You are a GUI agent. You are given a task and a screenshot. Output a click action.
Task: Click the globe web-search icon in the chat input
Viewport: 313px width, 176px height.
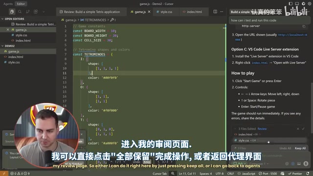(293, 164)
